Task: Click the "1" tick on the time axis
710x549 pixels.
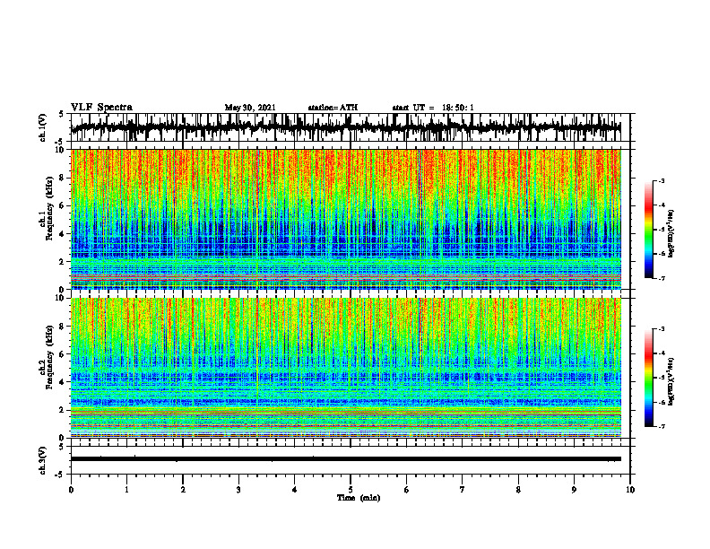Action: click(x=126, y=490)
